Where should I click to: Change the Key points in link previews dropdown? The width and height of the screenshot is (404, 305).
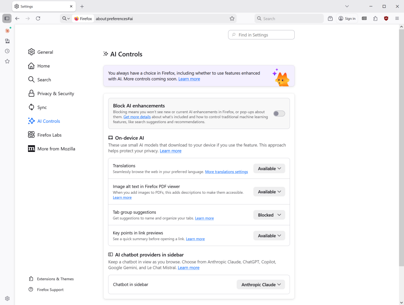click(269, 236)
